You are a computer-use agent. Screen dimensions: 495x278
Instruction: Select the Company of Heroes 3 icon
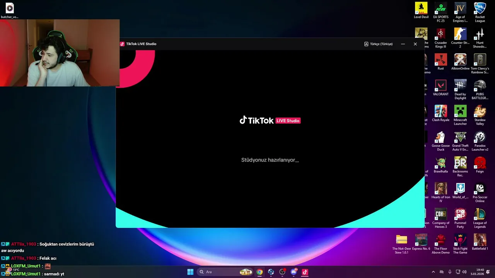[x=441, y=219]
